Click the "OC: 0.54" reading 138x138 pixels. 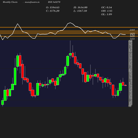coord(107,7)
